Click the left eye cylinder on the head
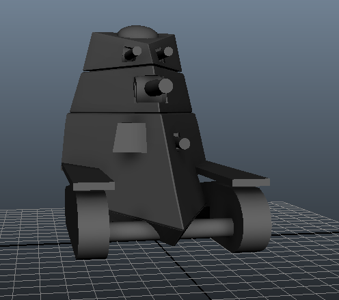Image resolution: width=339 pixels, height=300 pixels. click(133, 54)
